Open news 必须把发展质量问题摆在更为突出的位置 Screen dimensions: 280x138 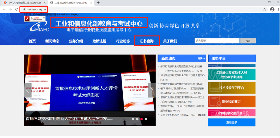[181, 68]
